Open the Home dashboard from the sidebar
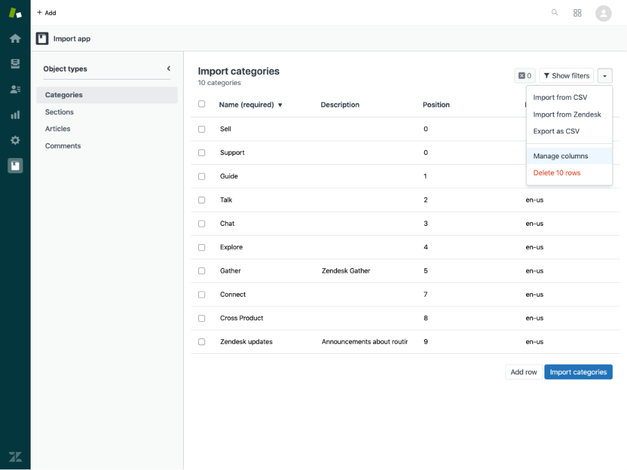 pyautogui.click(x=15, y=38)
